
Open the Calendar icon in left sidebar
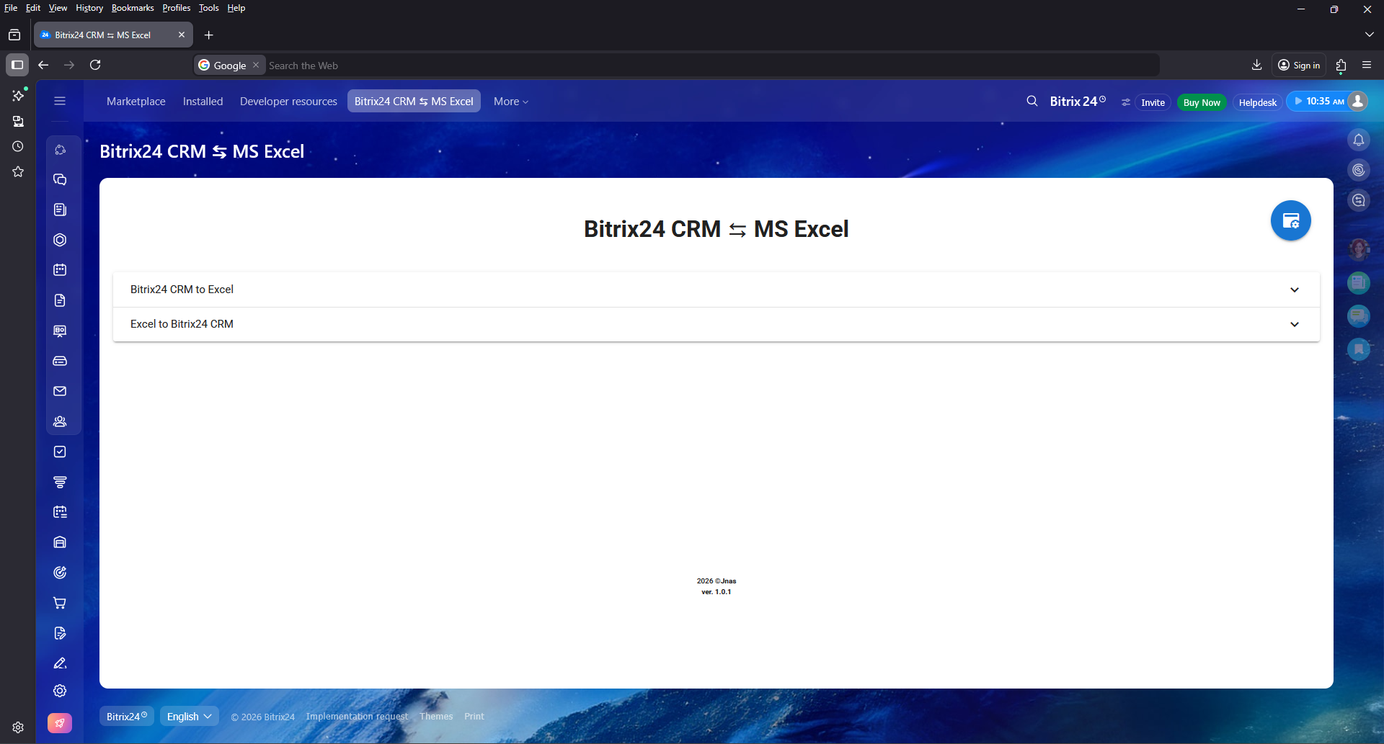point(60,270)
